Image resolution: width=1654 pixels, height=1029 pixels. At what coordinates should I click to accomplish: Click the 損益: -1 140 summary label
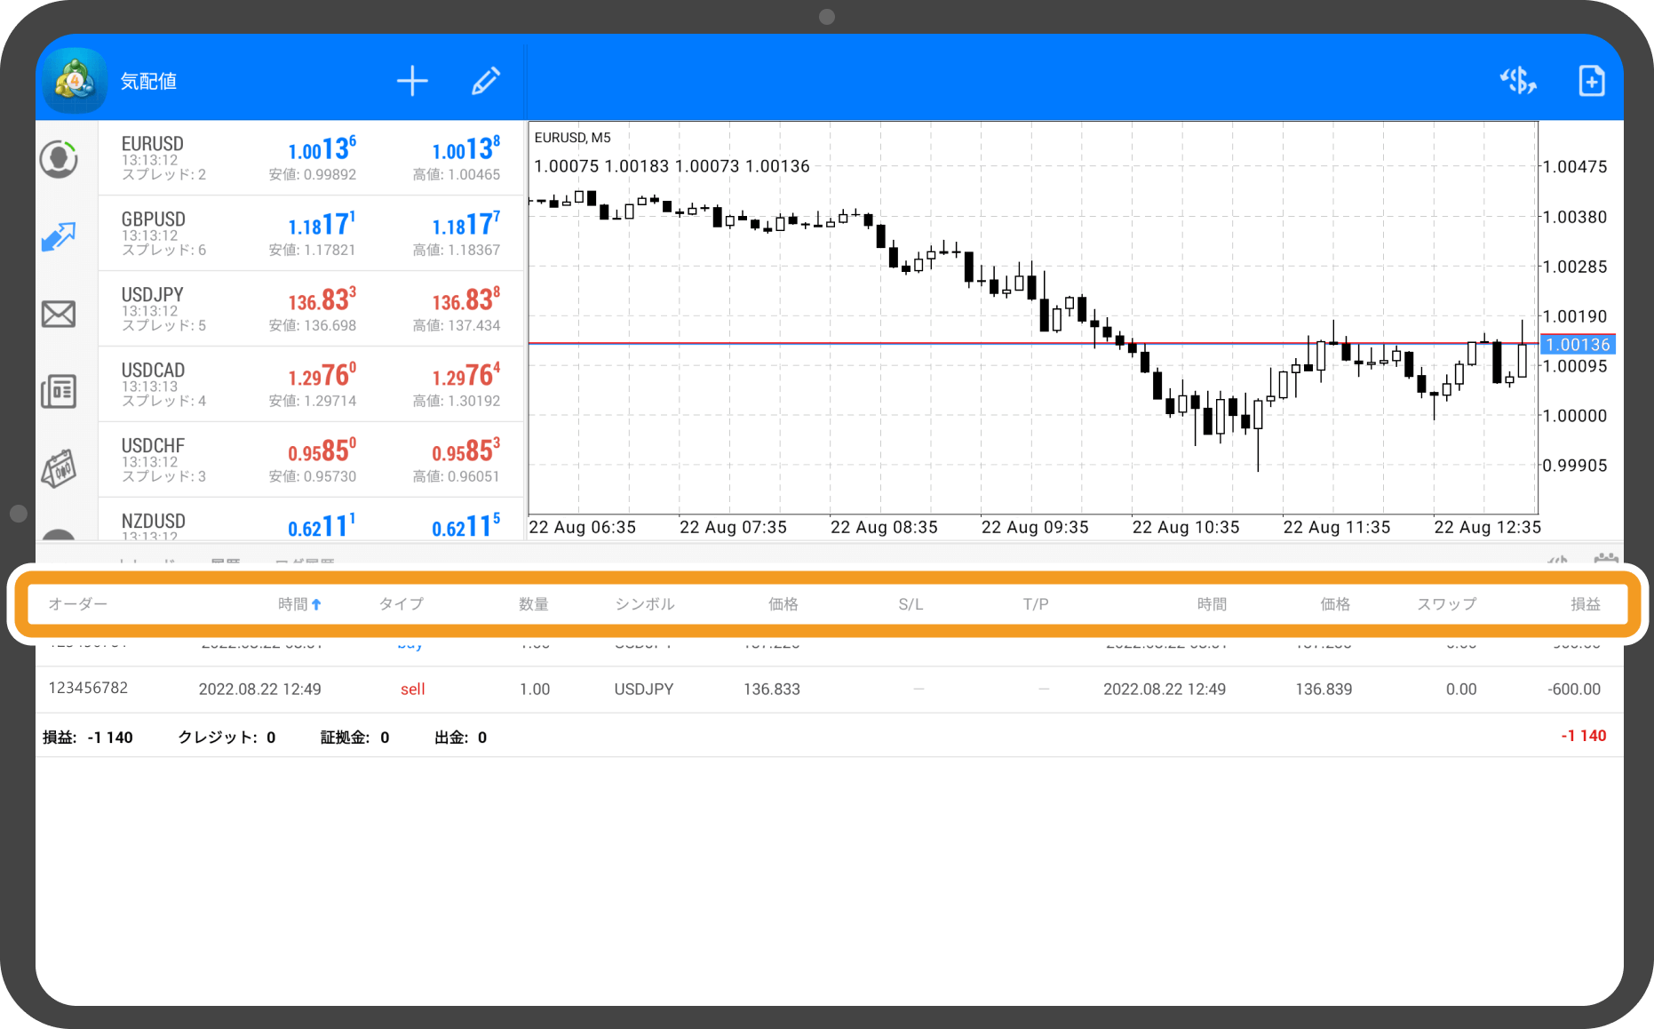88,738
